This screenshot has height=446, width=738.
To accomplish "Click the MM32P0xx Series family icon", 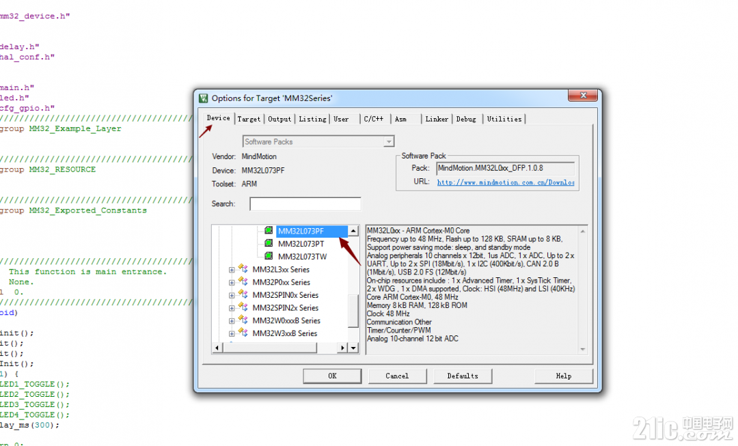I will [243, 281].
